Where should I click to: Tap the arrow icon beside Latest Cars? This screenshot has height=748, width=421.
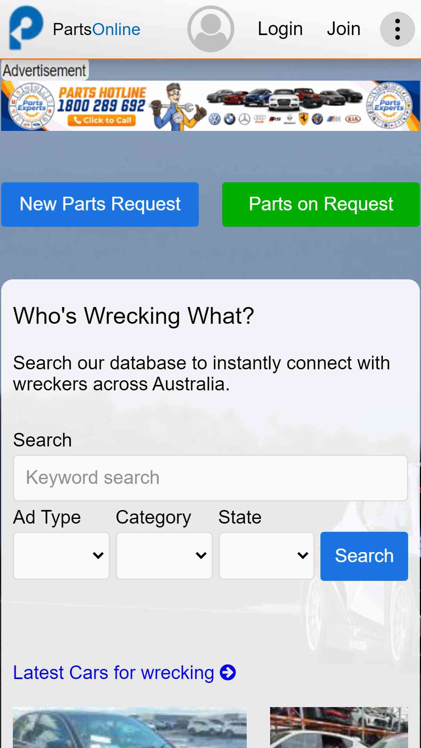click(x=228, y=672)
